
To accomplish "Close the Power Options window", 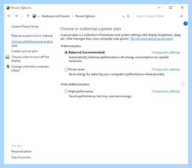I will 182,8.
